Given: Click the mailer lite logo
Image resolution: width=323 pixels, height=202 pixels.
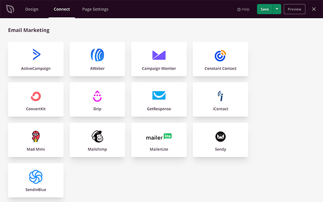Looking at the screenshot, I should tap(159, 137).
